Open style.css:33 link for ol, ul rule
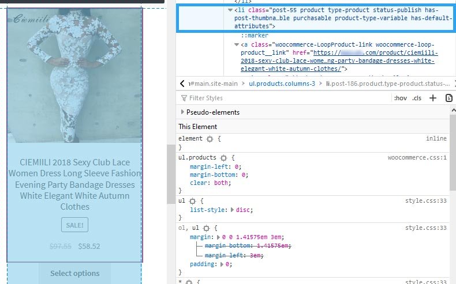456x284 pixels. (x=426, y=228)
